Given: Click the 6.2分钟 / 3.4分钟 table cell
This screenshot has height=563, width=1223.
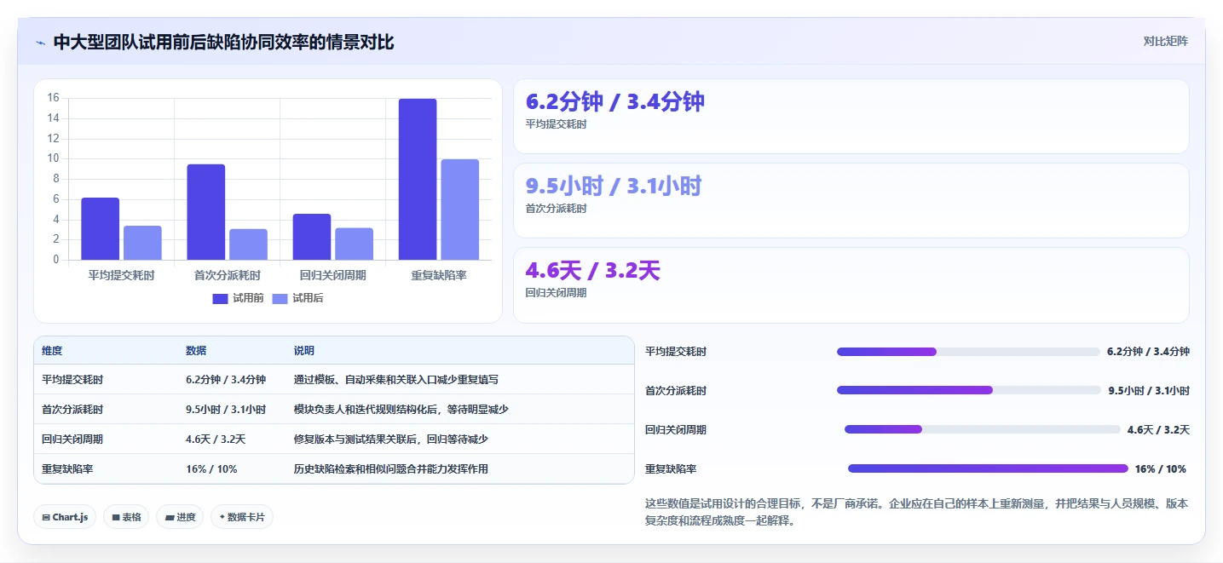Looking at the screenshot, I should pos(226,380).
